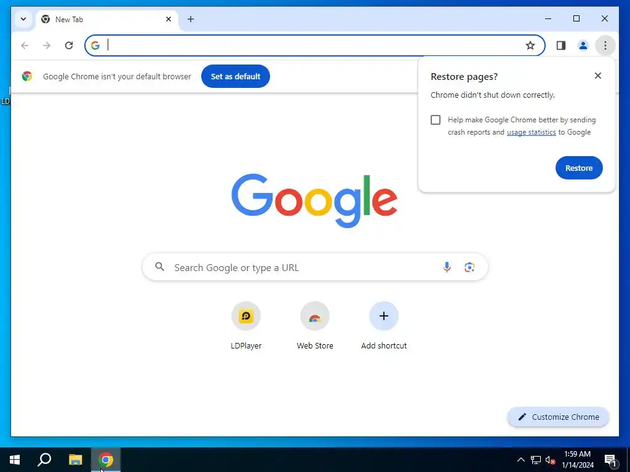This screenshot has width=630, height=472.
Task: Open the LDPlayer shortcut
Action: 246,326
